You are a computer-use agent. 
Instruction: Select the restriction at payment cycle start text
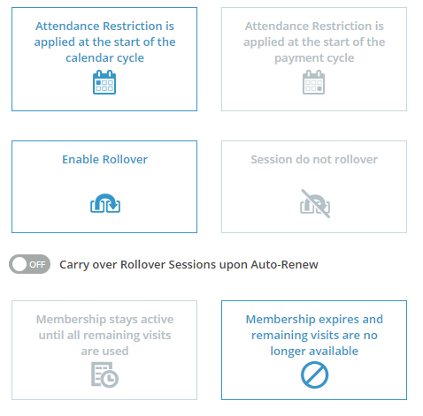pos(314,42)
